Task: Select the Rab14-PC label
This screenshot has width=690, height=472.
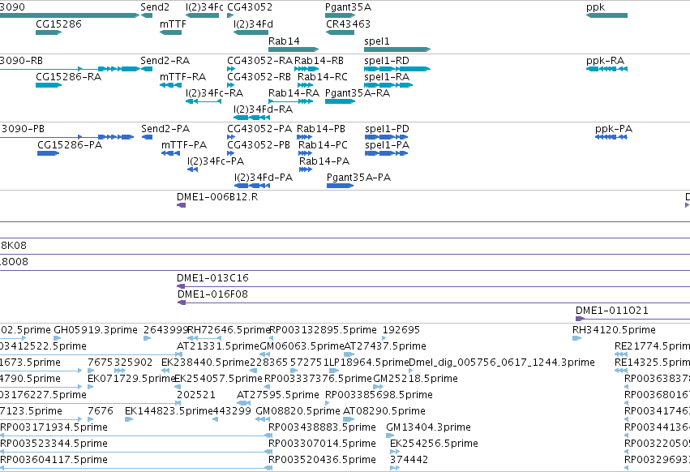Action: click(323, 145)
